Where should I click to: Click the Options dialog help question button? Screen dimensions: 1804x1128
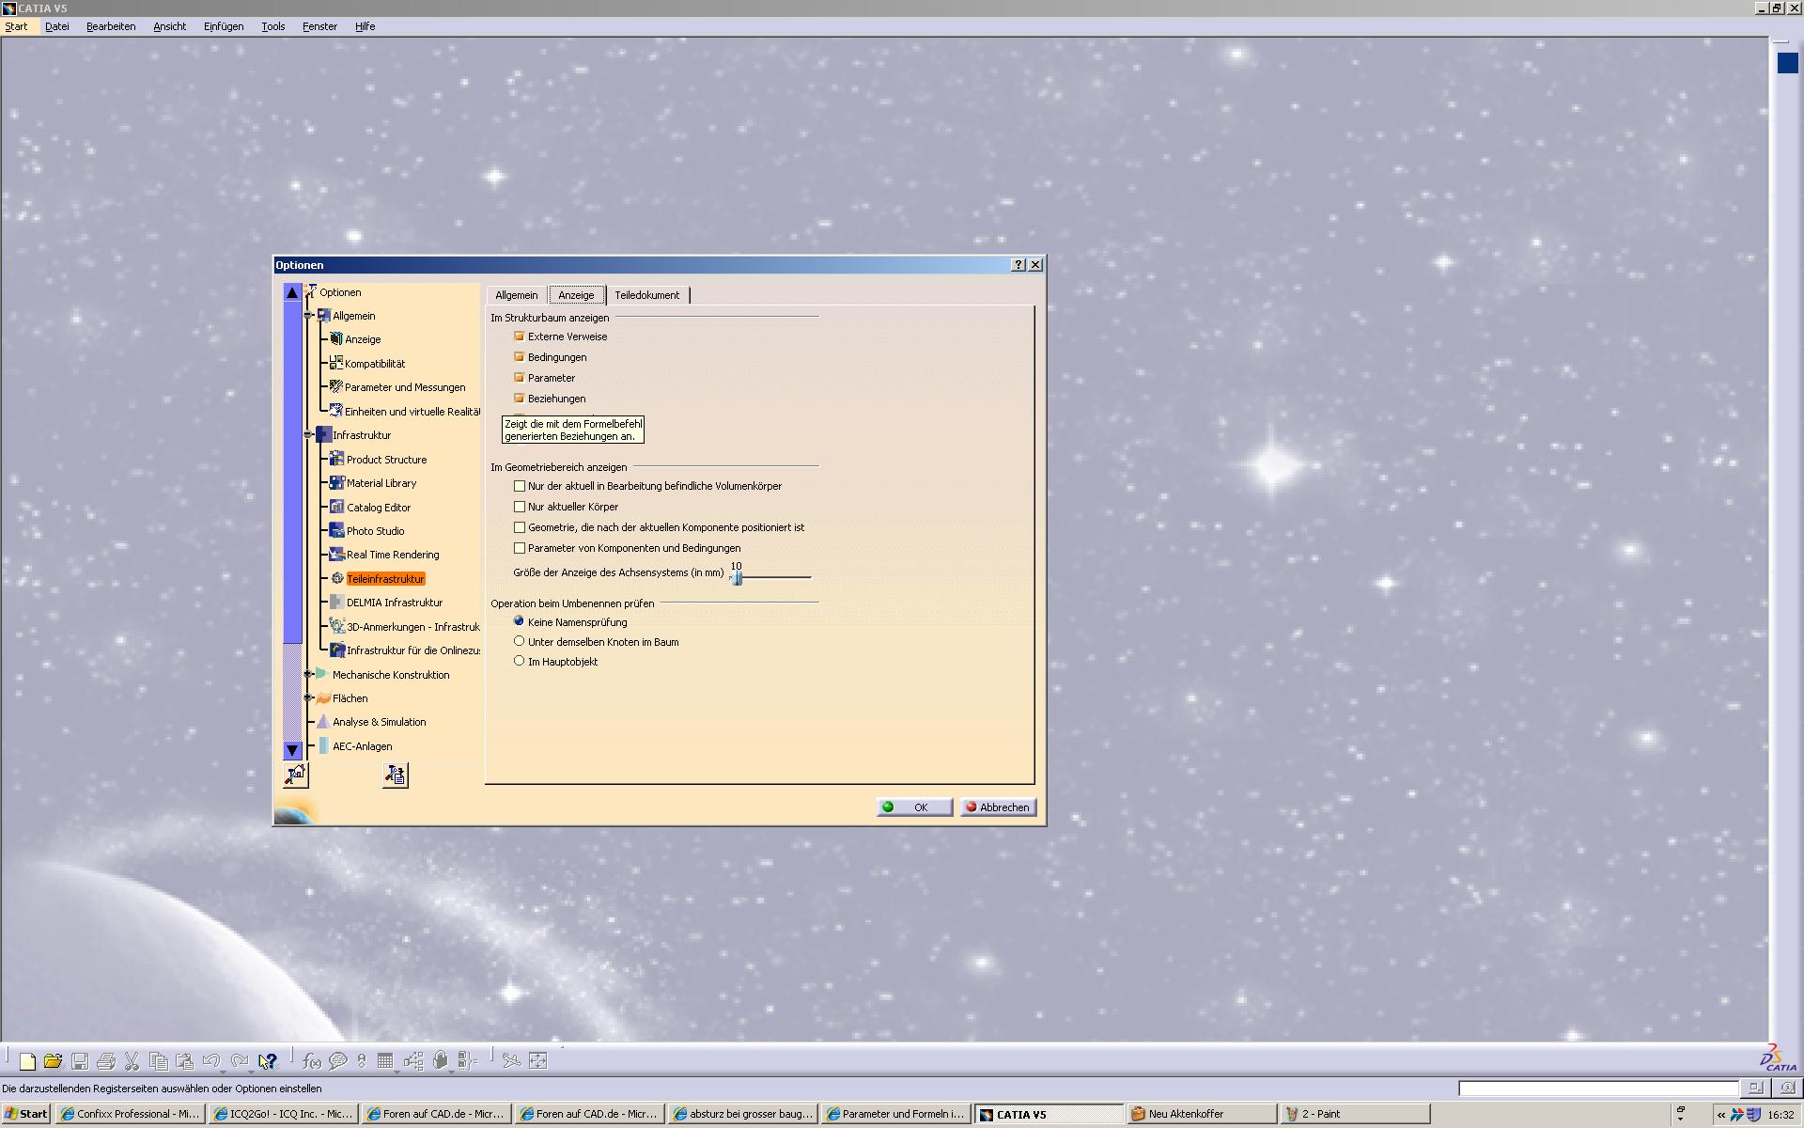[1019, 265]
